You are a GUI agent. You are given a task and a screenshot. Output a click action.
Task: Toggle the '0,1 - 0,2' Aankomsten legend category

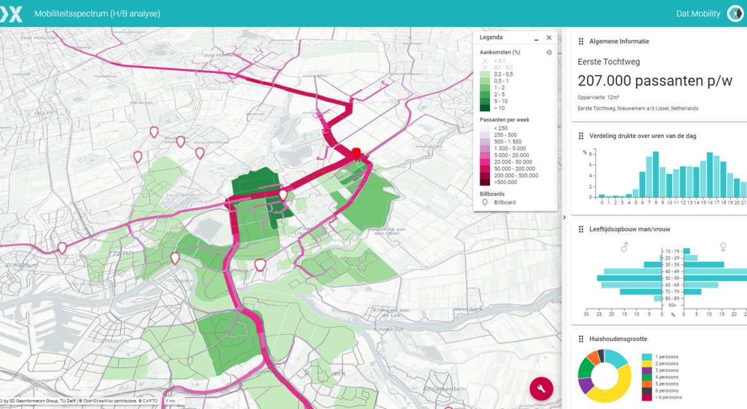[484, 67]
